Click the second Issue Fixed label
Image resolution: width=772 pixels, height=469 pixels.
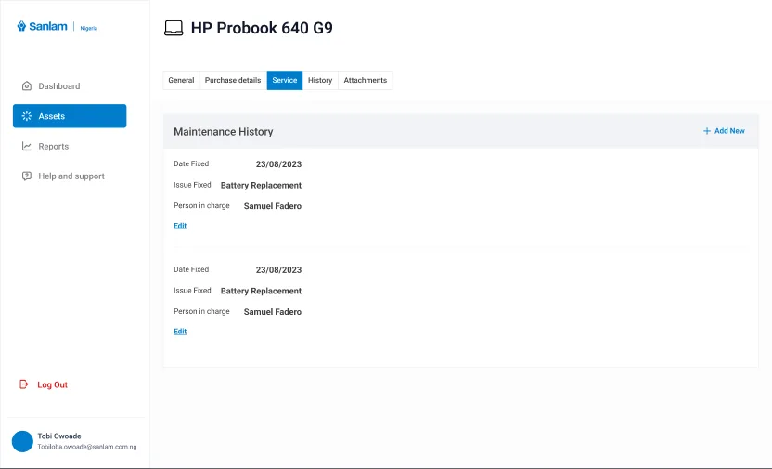192,291
